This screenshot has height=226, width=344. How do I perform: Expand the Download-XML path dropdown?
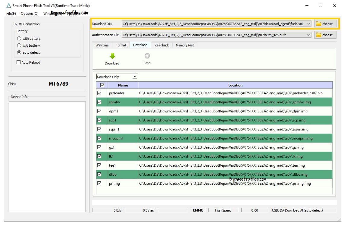click(308, 24)
